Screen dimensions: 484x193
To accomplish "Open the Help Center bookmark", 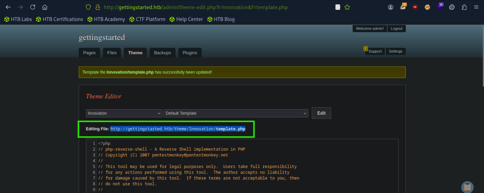I will click(186, 19).
